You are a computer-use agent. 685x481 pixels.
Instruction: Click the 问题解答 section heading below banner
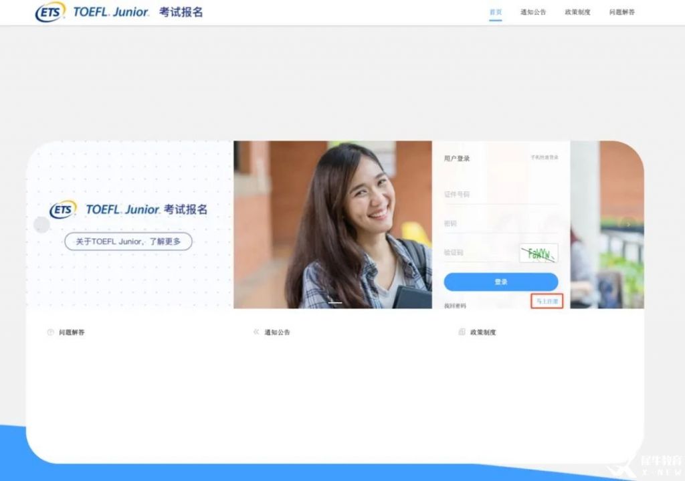(72, 332)
